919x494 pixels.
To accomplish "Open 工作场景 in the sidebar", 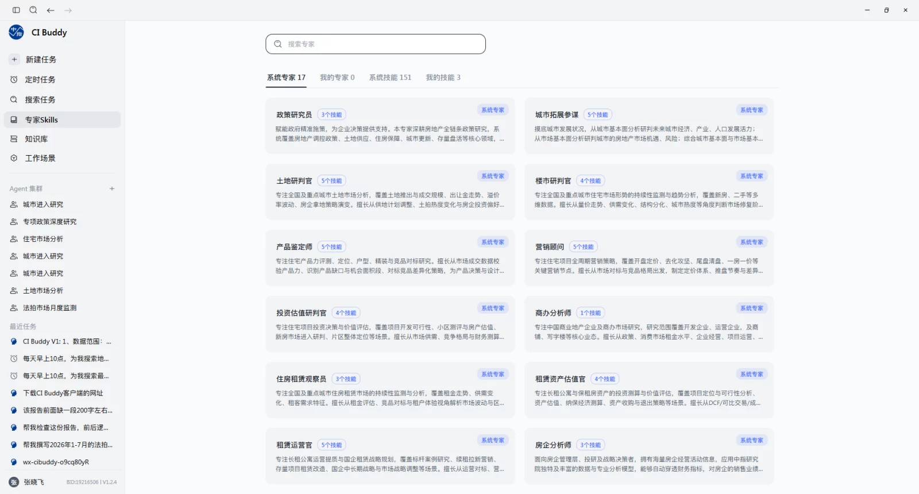I will 62,158.
